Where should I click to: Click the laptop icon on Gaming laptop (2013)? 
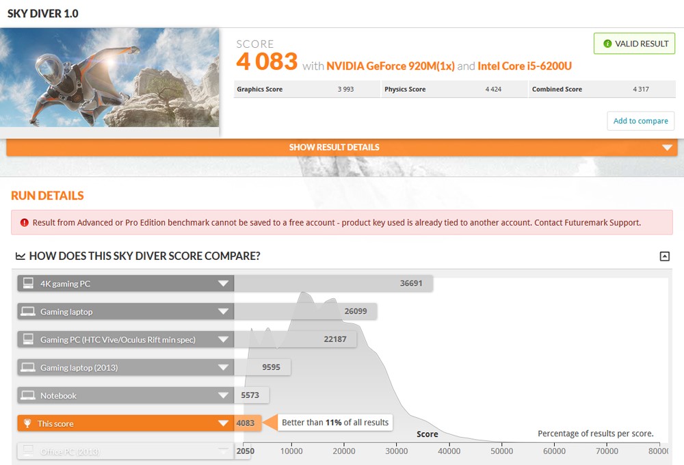28,367
